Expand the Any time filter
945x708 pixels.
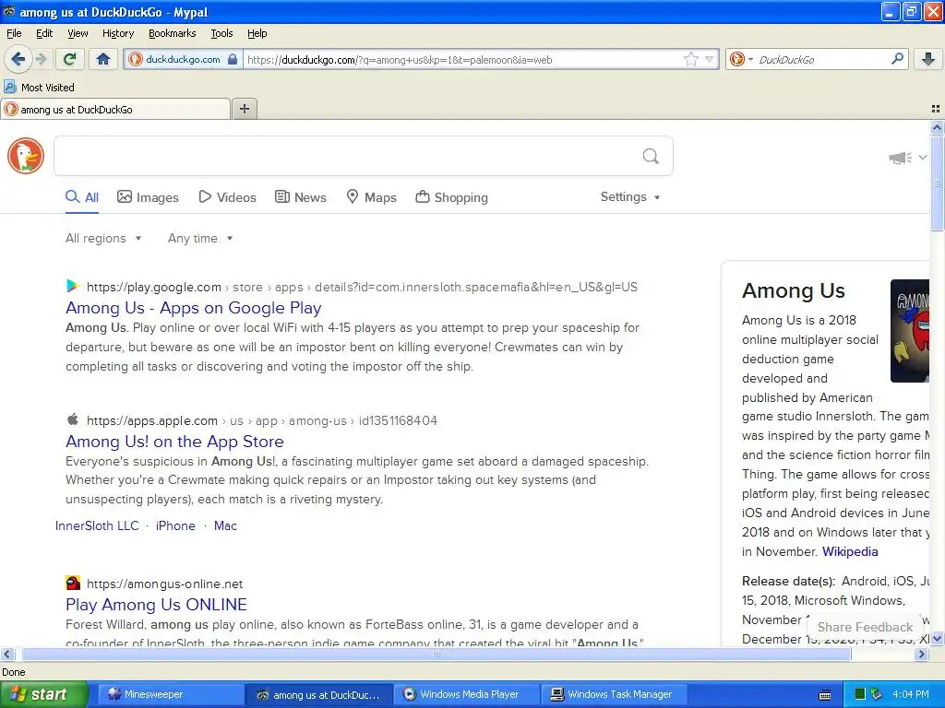(200, 239)
